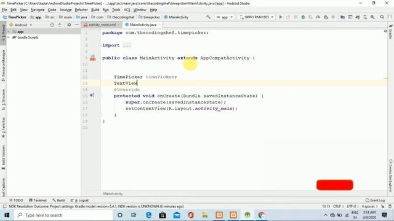
Task: Open Microsoft Store from the taskbar
Action: tap(163, 215)
